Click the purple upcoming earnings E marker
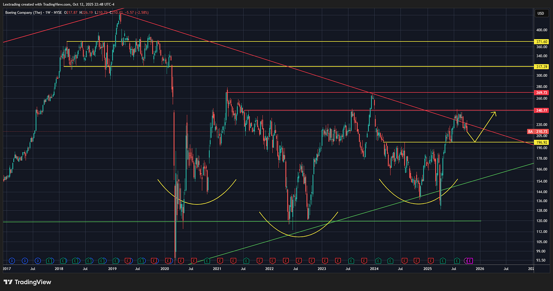This screenshot has height=291, width=553. 471,261
